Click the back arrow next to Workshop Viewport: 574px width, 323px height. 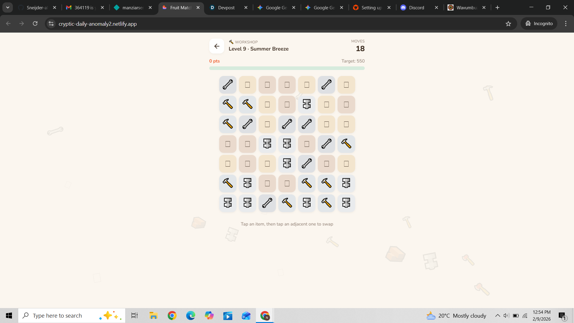216,46
